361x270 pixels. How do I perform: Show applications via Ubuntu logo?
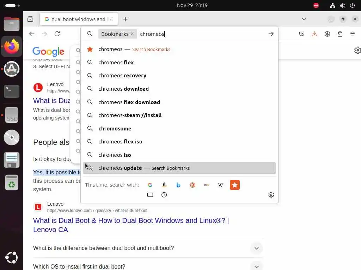click(12, 257)
